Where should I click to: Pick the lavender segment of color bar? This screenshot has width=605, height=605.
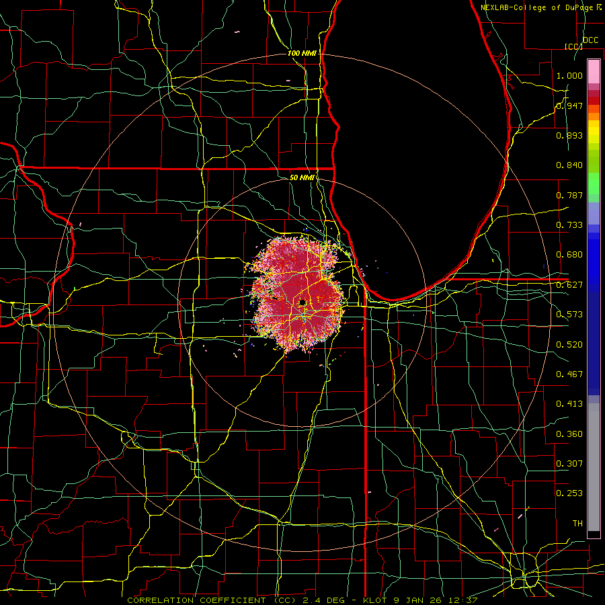coord(594,213)
